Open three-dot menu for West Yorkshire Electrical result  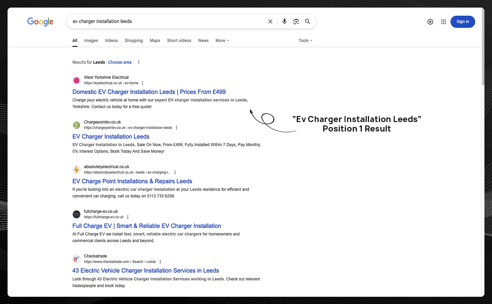coord(143,83)
